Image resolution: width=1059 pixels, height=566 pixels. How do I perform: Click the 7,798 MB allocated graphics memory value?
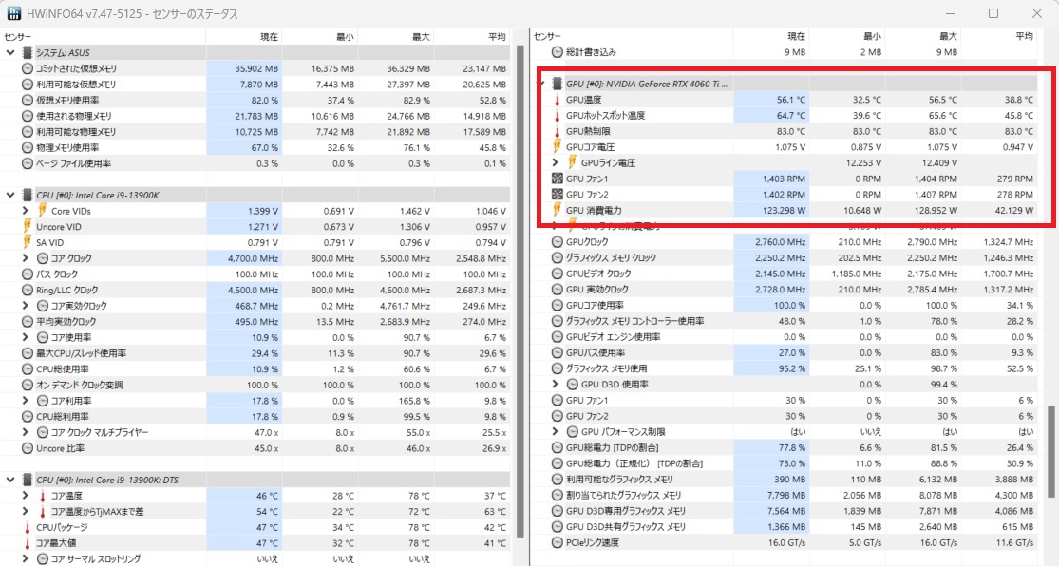click(x=786, y=495)
